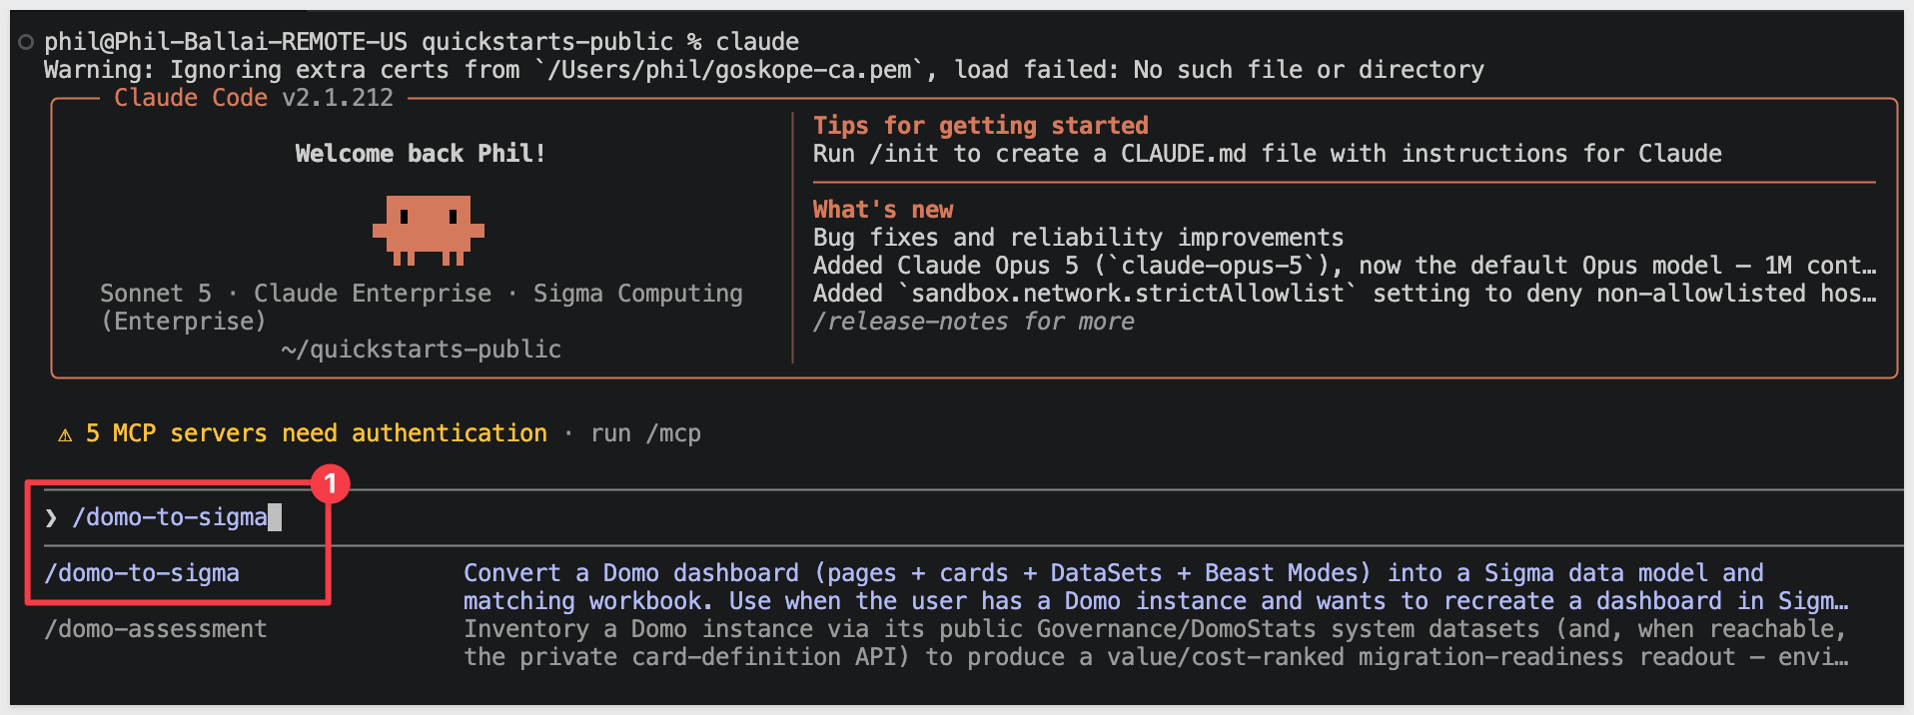
Task: Click the What's new heading
Action: point(882,210)
